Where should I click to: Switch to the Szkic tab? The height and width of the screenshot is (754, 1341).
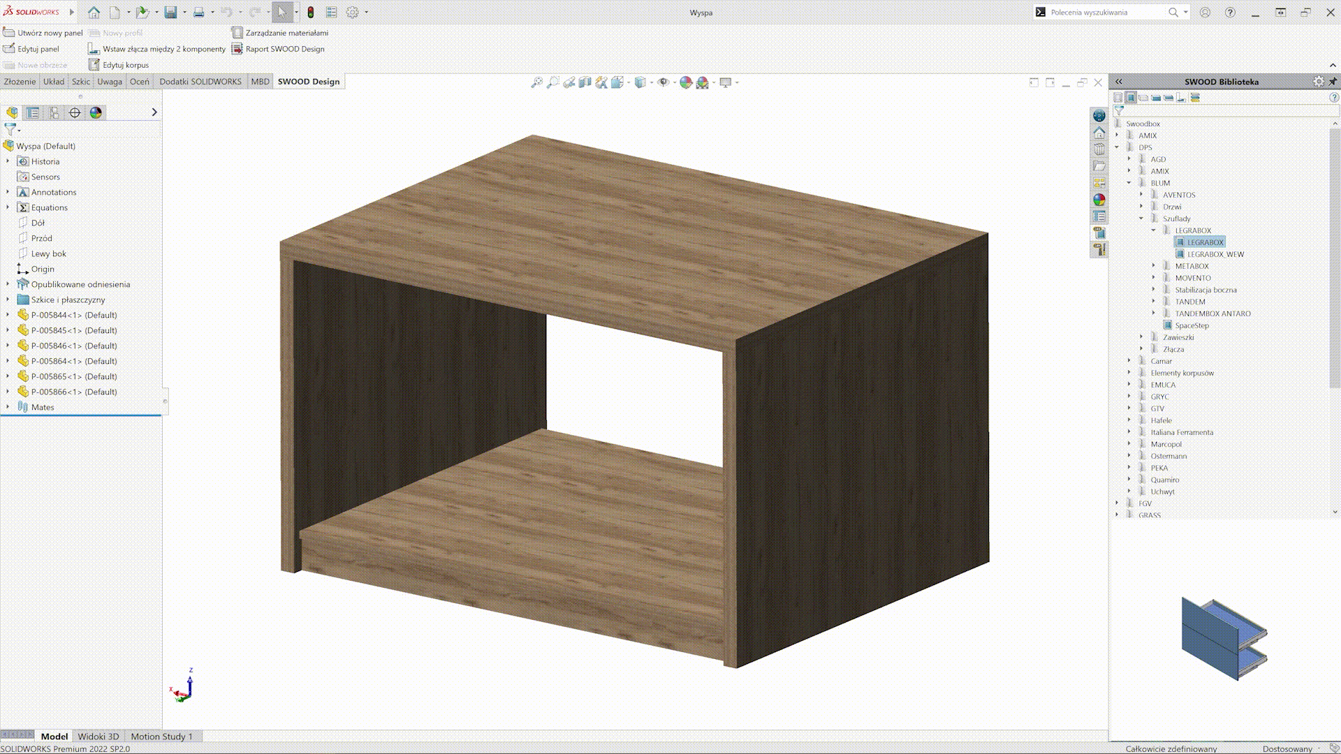[x=81, y=82]
